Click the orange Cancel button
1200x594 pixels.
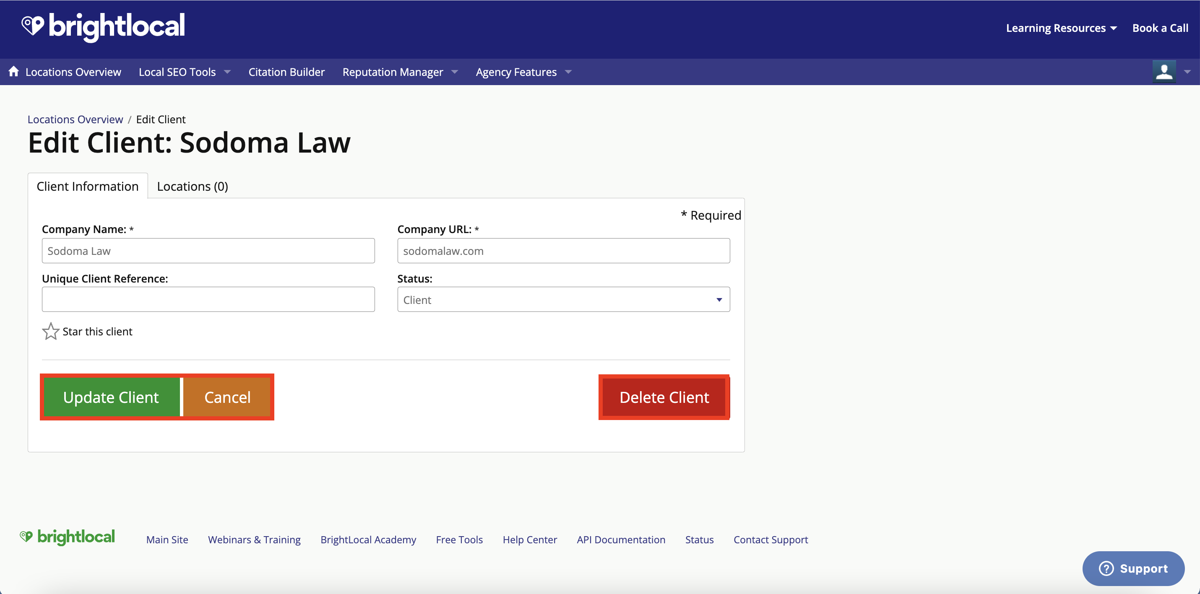point(227,397)
